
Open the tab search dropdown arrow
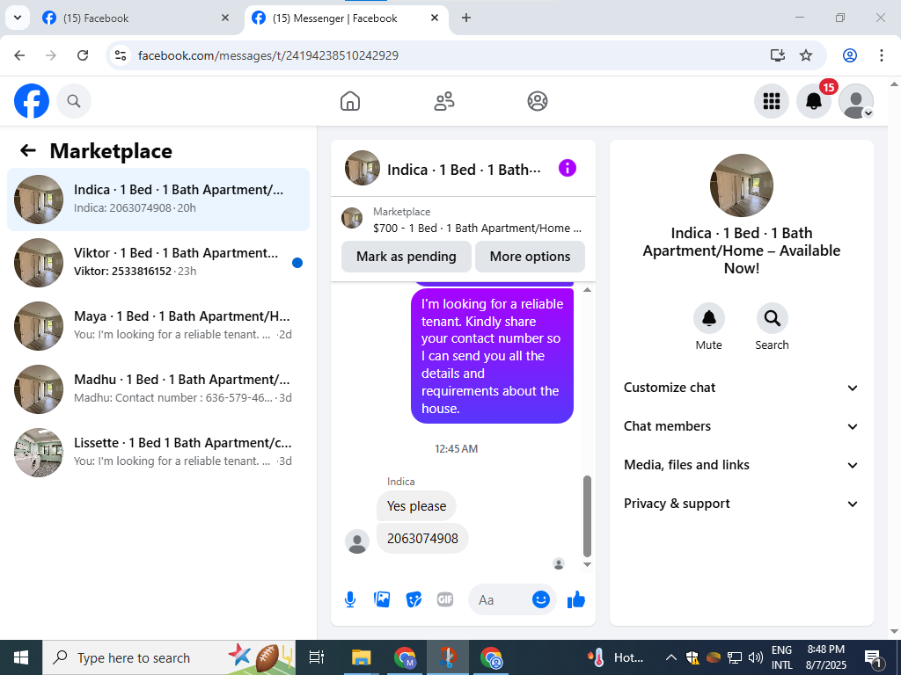(x=18, y=18)
